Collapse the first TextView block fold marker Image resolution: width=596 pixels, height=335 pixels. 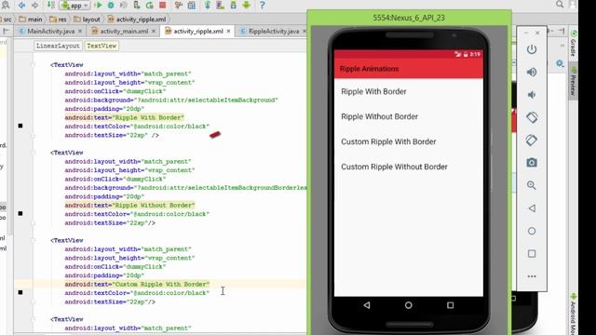click(34, 65)
